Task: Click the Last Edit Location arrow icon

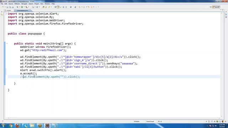Action: (x=89, y=7)
